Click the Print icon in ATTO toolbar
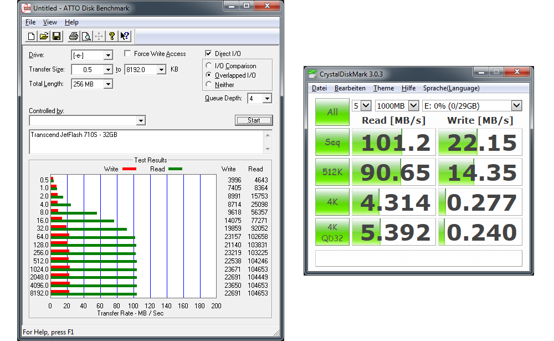The image size is (554, 341). click(x=74, y=36)
